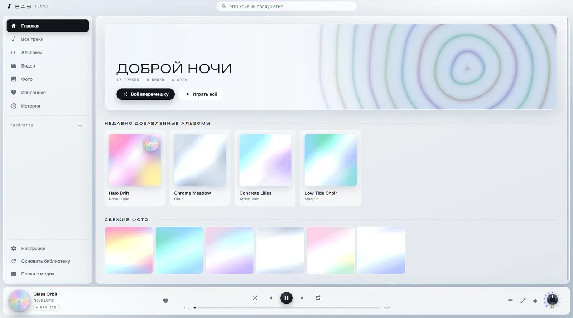
Task: Click the search magnifier icon
Action: (224, 6)
